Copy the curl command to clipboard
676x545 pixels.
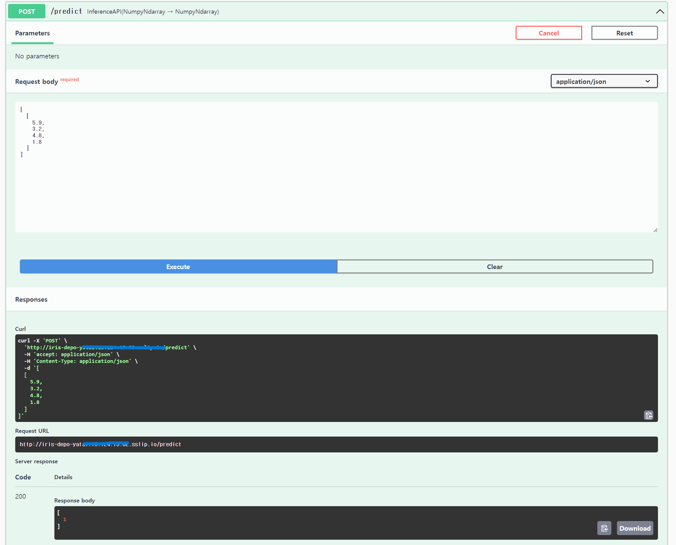648,415
